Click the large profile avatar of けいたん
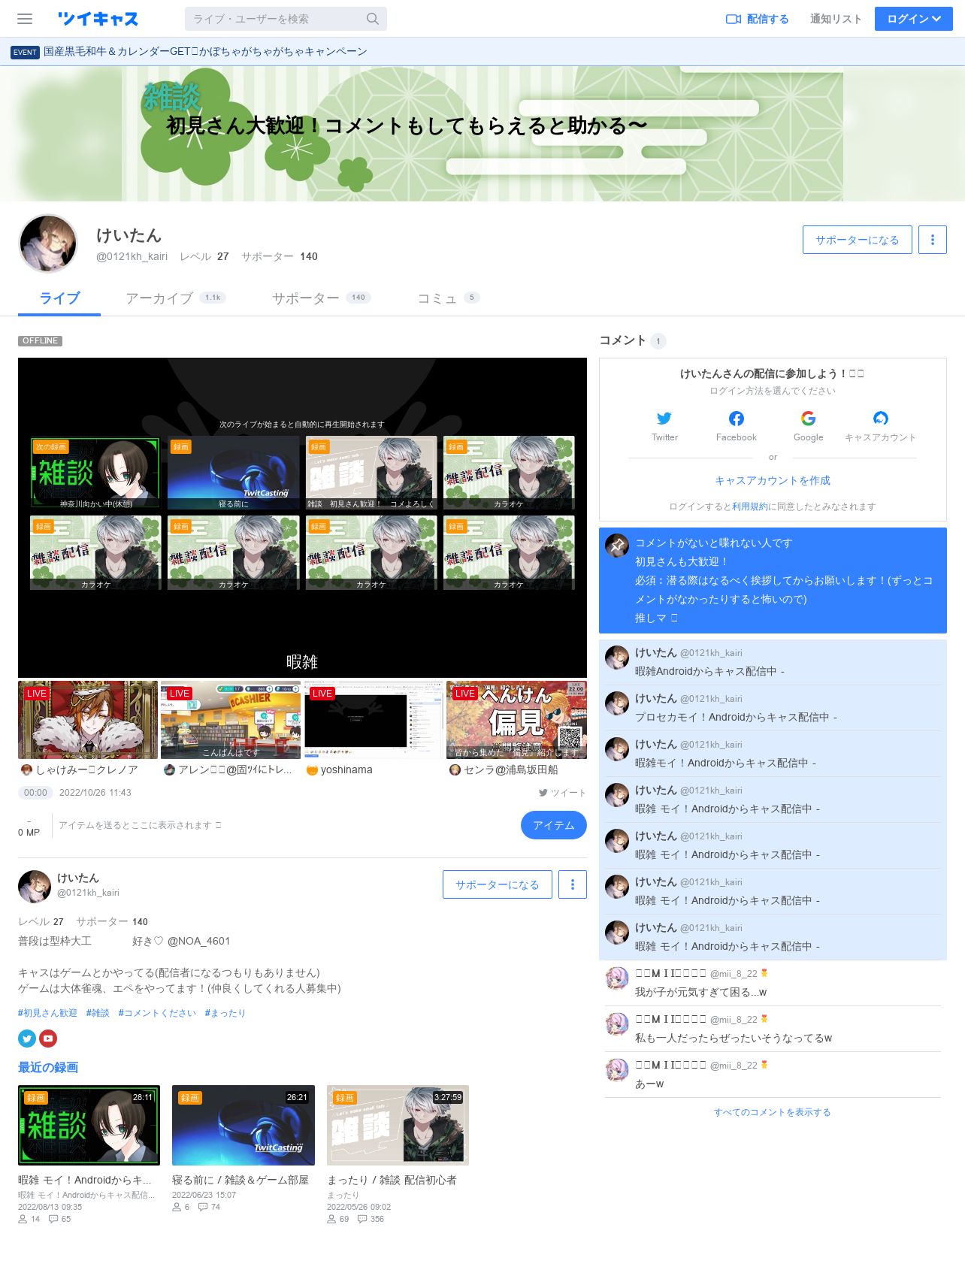The height and width of the screenshot is (1288, 965). 48,243
